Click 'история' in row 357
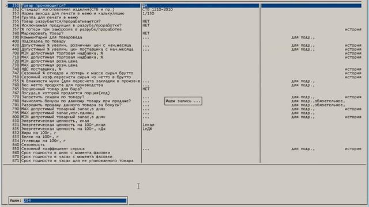The image size is (369, 207). pyautogui.click(x=353, y=29)
